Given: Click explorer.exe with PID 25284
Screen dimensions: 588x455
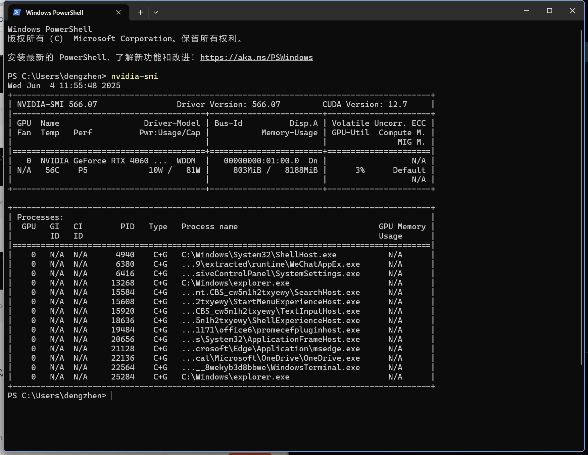Looking at the screenshot, I should 236,377.
